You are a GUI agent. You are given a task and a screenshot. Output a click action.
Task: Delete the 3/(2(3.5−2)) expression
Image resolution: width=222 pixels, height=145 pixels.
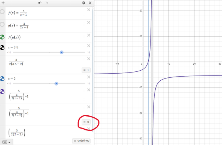pos(89,59)
